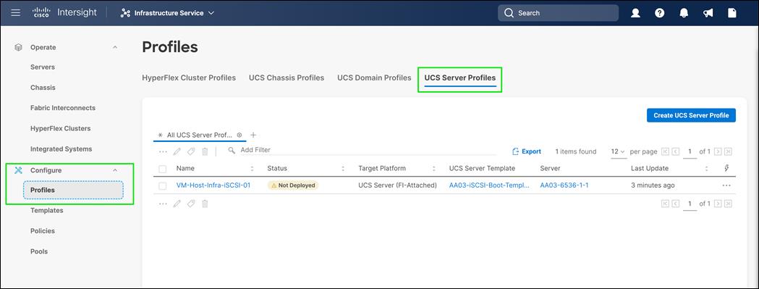Open the hamburger navigation menu
The height and width of the screenshot is (289, 759).
point(15,12)
